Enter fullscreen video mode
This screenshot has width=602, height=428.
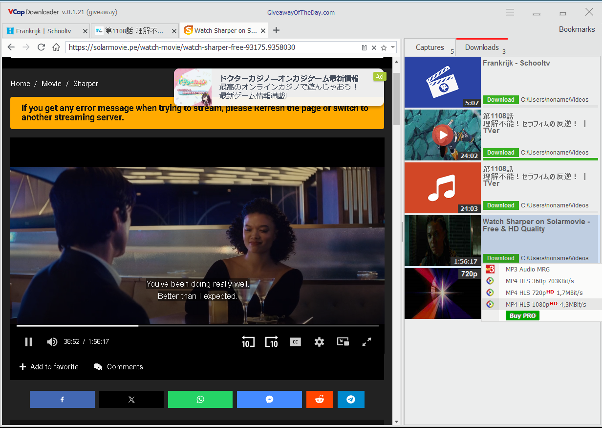(x=366, y=342)
